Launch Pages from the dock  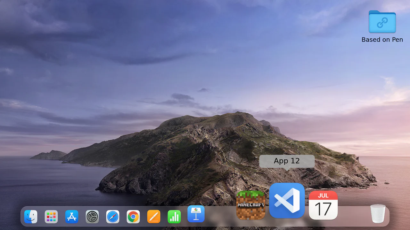154,217
